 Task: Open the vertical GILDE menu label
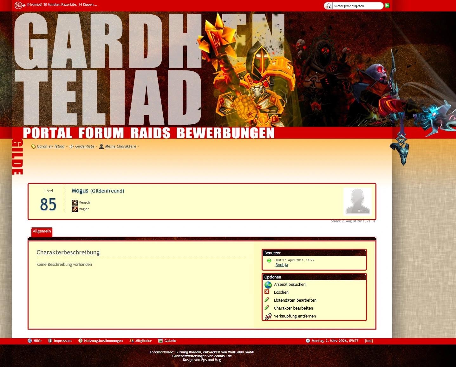tap(17, 157)
